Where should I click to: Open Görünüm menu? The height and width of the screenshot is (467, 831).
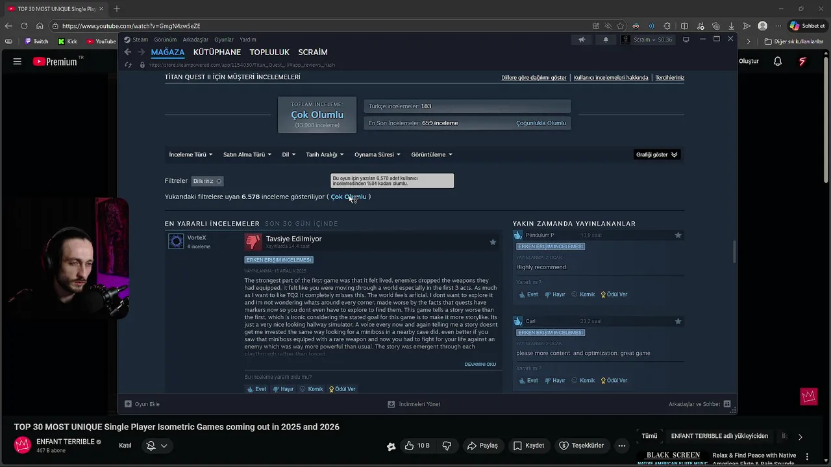coord(166,40)
